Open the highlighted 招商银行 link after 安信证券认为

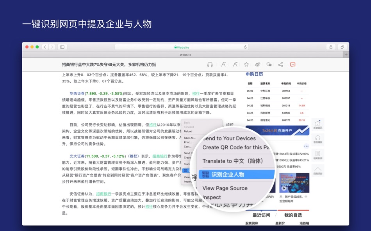click(103, 194)
